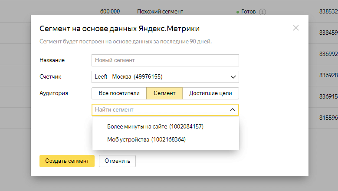Click the 600 000 value in table
This screenshot has width=338, height=191.
tap(110, 11)
